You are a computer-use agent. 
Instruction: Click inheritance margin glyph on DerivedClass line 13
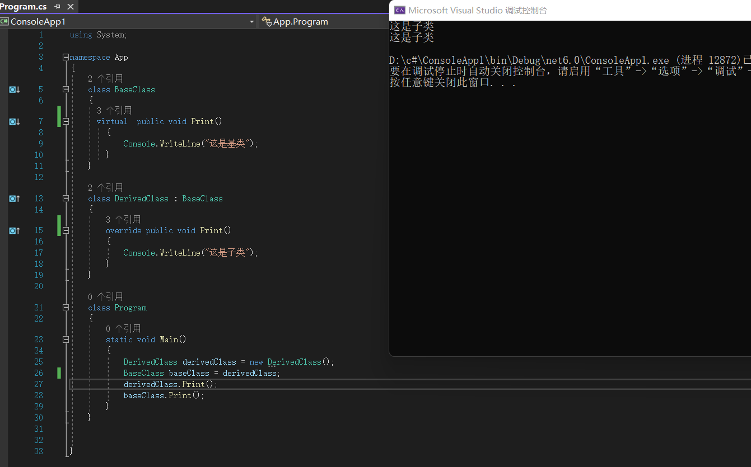point(15,199)
